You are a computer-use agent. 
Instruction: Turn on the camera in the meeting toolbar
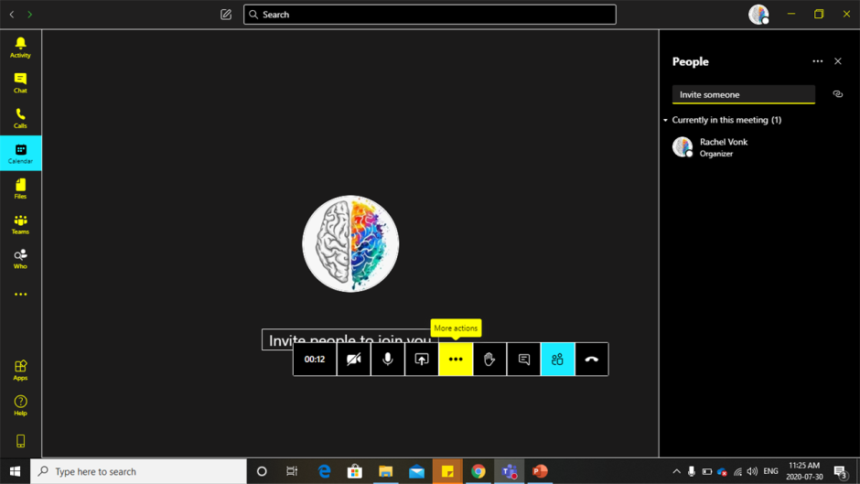[353, 360]
